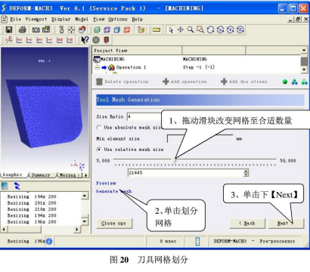Click the orange-green box icon in toolbar

141,30
